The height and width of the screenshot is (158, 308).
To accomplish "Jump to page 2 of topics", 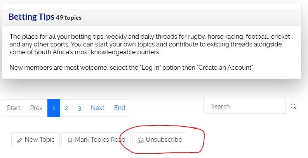I will 66,108.
